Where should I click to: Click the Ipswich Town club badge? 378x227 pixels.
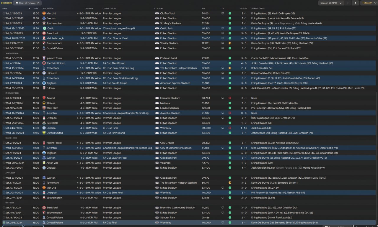point(44,58)
